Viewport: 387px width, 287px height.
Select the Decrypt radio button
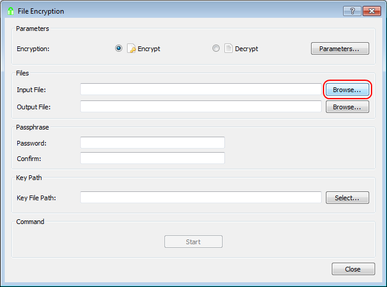pyautogui.click(x=216, y=48)
